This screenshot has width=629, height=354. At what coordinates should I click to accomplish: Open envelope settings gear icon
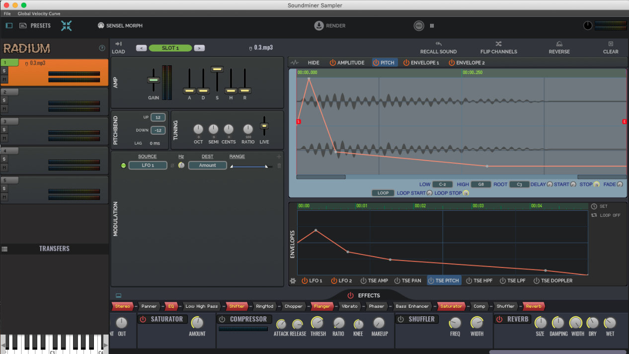[x=293, y=281]
